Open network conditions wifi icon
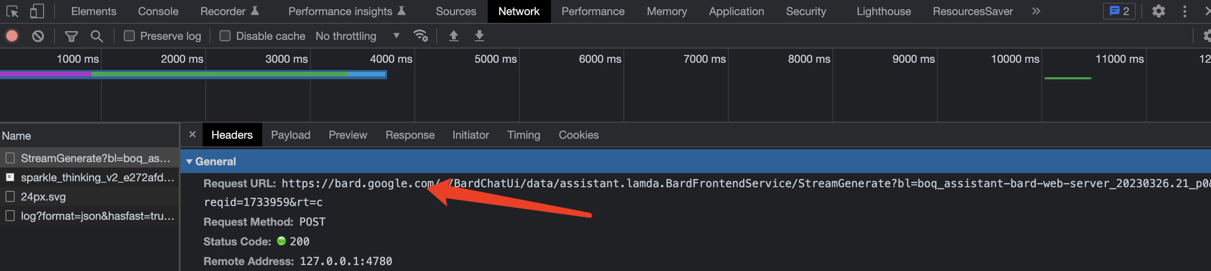Viewport: 1211px width, 271px height. click(x=420, y=36)
